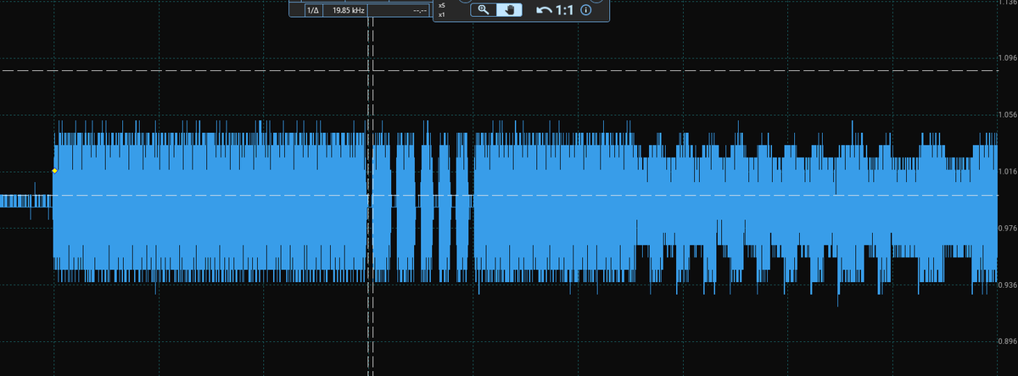This screenshot has height=376, width=1018.
Task: Reset view to 1:1 scale
Action: (565, 10)
